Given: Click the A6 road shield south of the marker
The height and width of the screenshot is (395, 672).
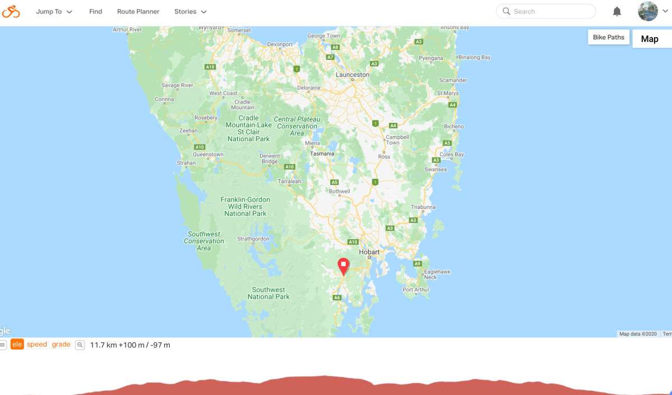Looking at the screenshot, I should pos(337,298).
